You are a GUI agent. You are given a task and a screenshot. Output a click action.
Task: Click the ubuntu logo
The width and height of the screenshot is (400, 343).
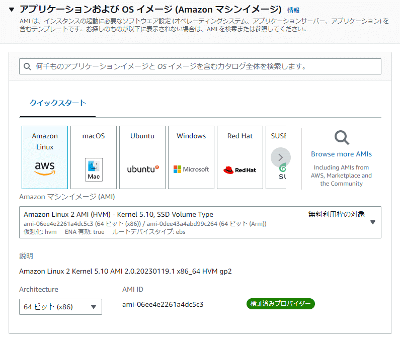click(x=143, y=169)
